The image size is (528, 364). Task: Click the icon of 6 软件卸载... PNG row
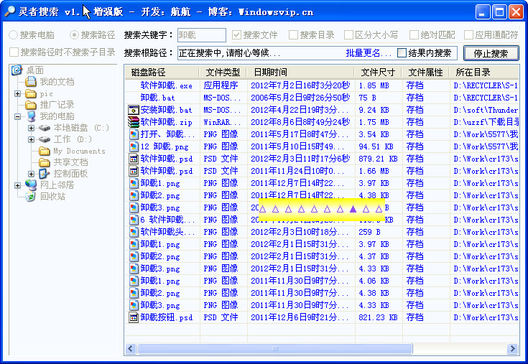134,220
